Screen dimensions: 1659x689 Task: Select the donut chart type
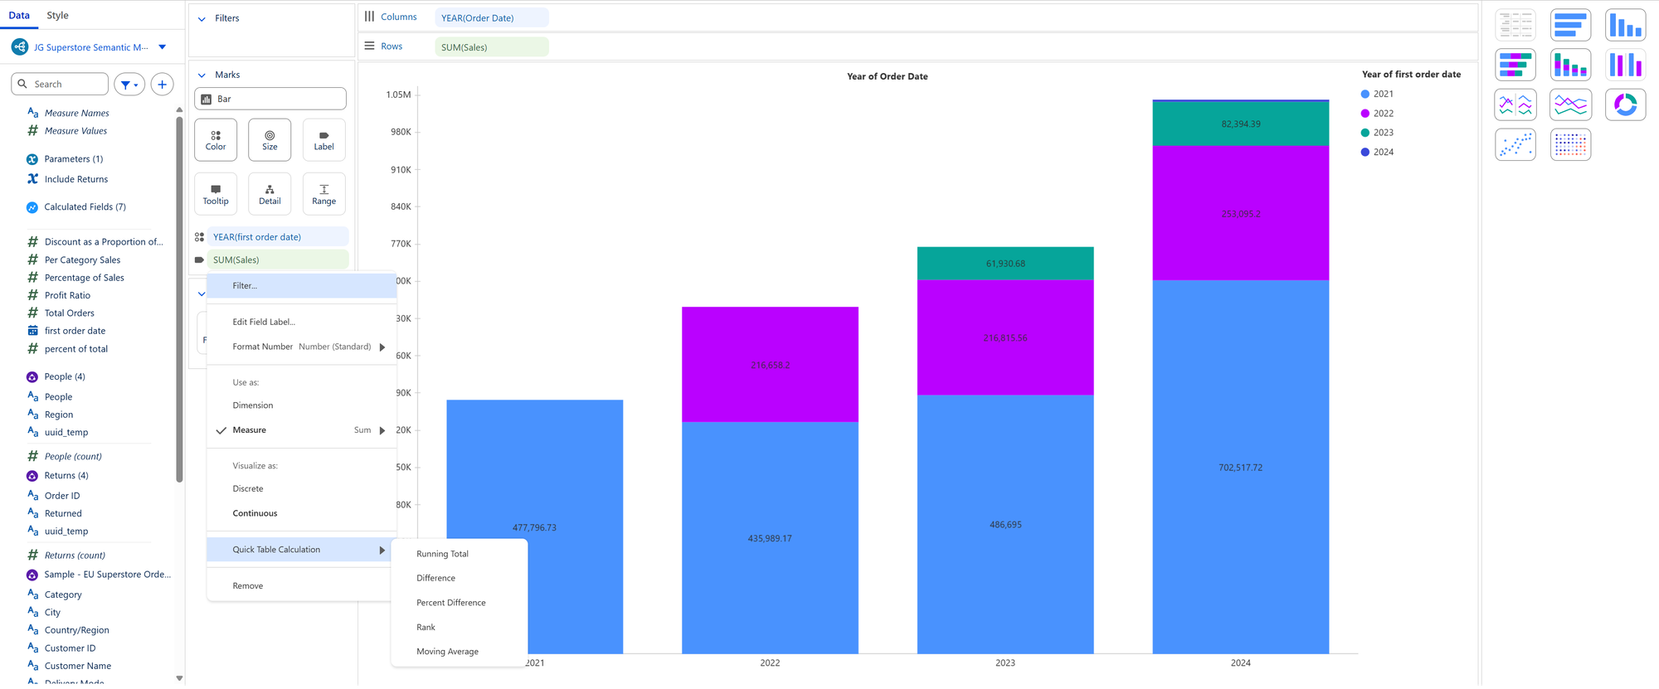pos(1625,104)
